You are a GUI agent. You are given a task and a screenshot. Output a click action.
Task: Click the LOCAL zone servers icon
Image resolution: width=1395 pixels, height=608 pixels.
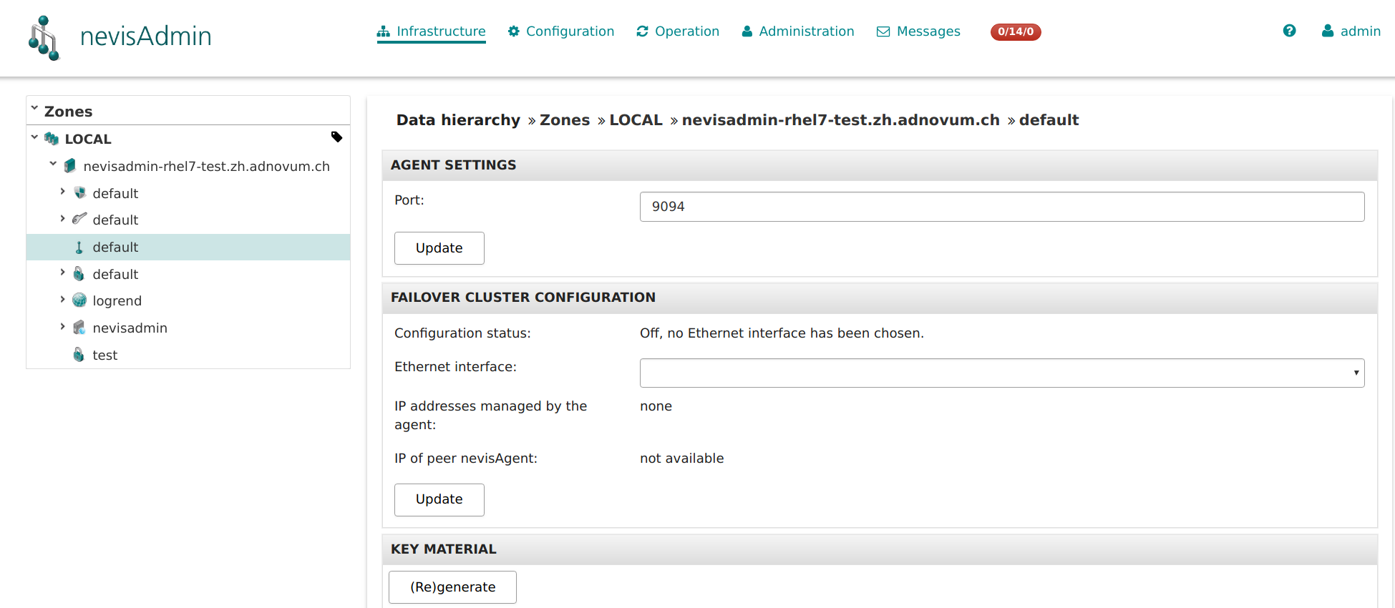(52, 138)
